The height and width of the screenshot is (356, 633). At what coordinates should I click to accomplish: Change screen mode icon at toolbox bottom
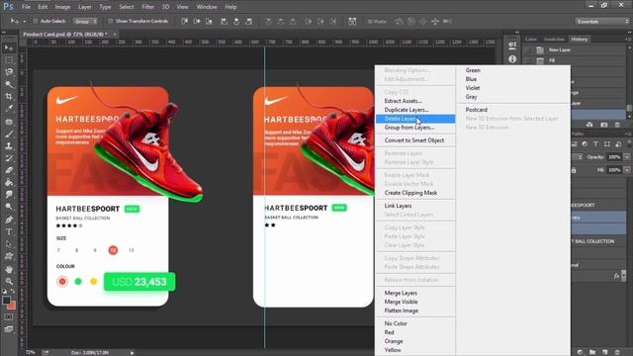coord(9,329)
